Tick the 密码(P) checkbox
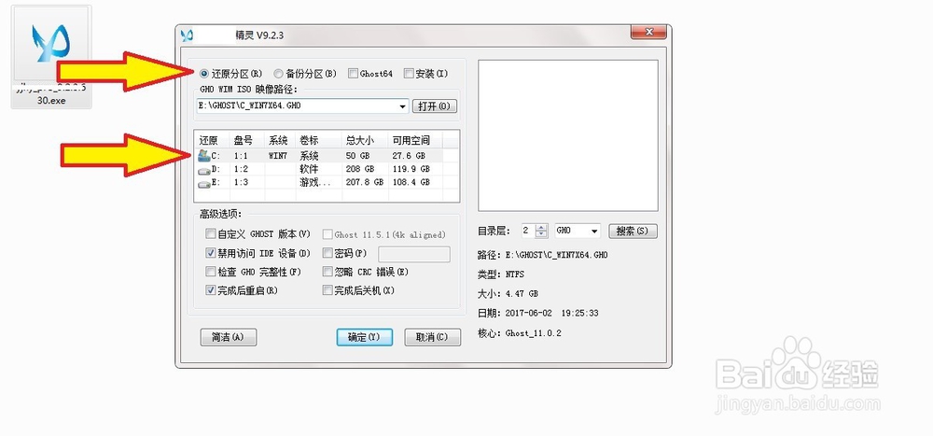This screenshot has width=933, height=436. pyautogui.click(x=327, y=253)
